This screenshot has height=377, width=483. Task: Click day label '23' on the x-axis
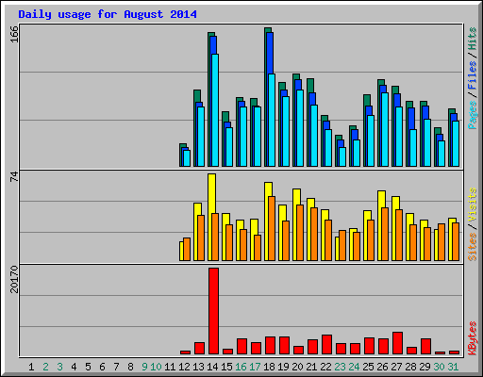tap(340, 367)
